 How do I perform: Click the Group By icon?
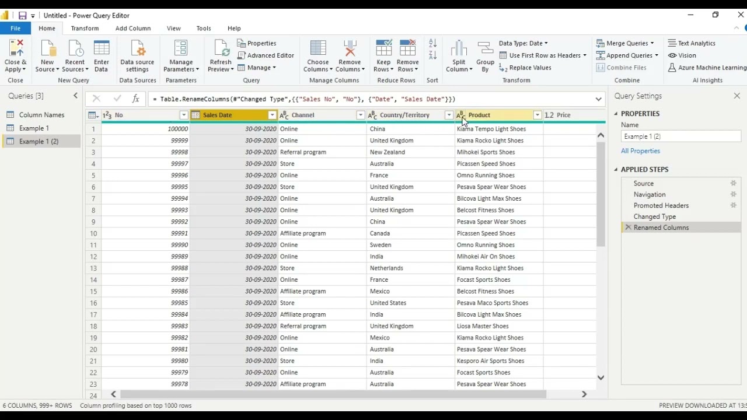coord(485,49)
